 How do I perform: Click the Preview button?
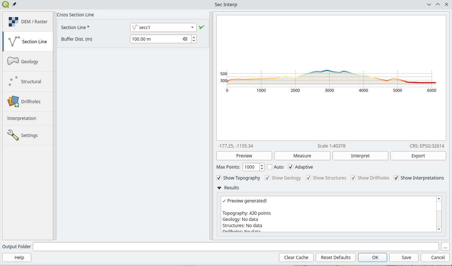pyautogui.click(x=244, y=156)
